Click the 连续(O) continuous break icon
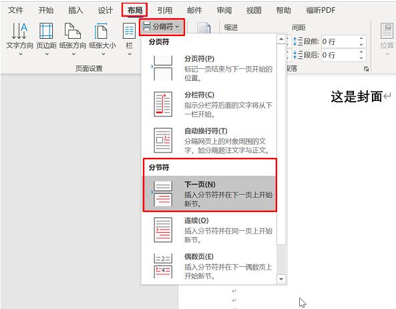The height and width of the screenshot is (309, 396). [x=163, y=230]
